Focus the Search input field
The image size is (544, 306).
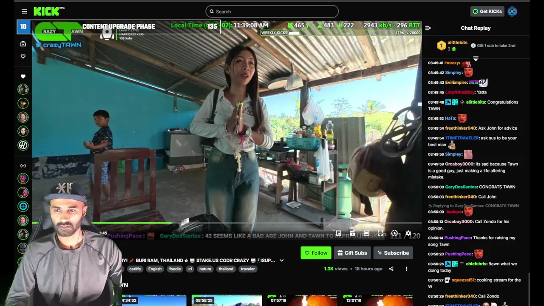pyautogui.click(x=272, y=11)
